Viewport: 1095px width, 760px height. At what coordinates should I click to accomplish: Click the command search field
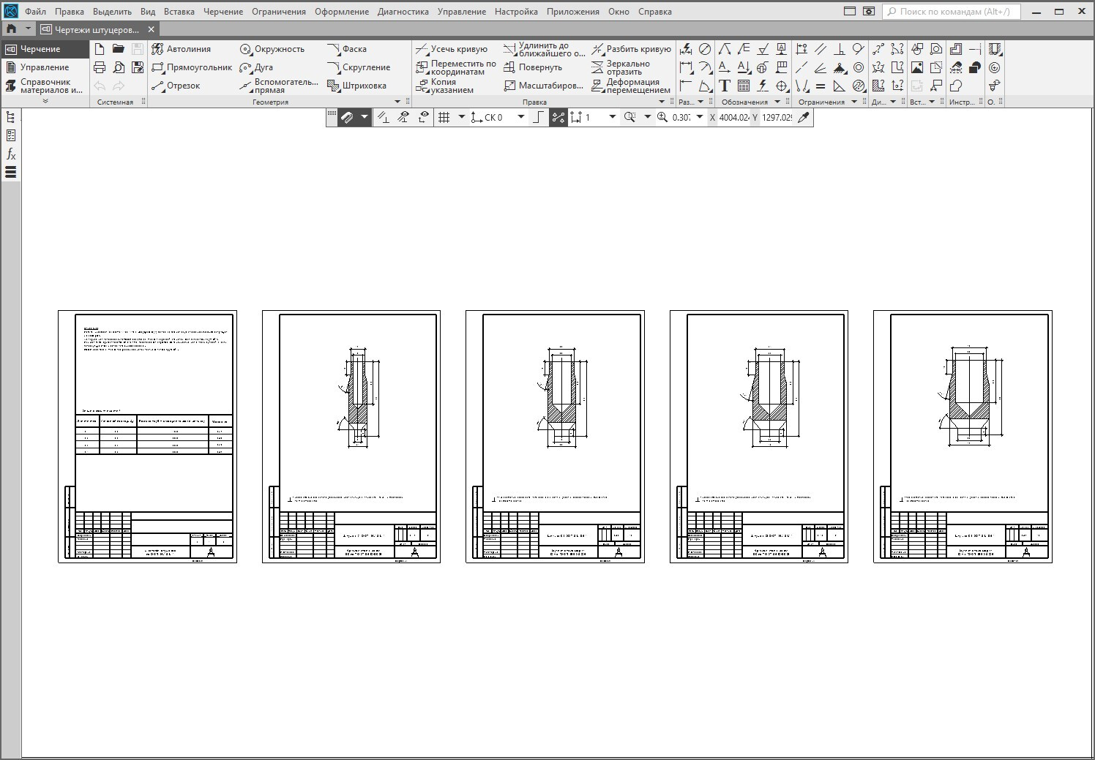(x=952, y=12)
